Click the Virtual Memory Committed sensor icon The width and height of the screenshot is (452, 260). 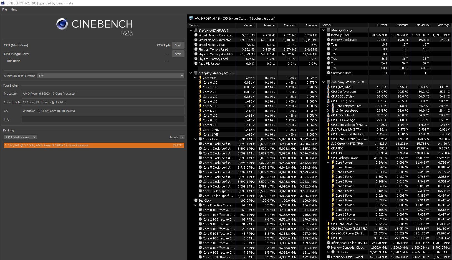196,35
